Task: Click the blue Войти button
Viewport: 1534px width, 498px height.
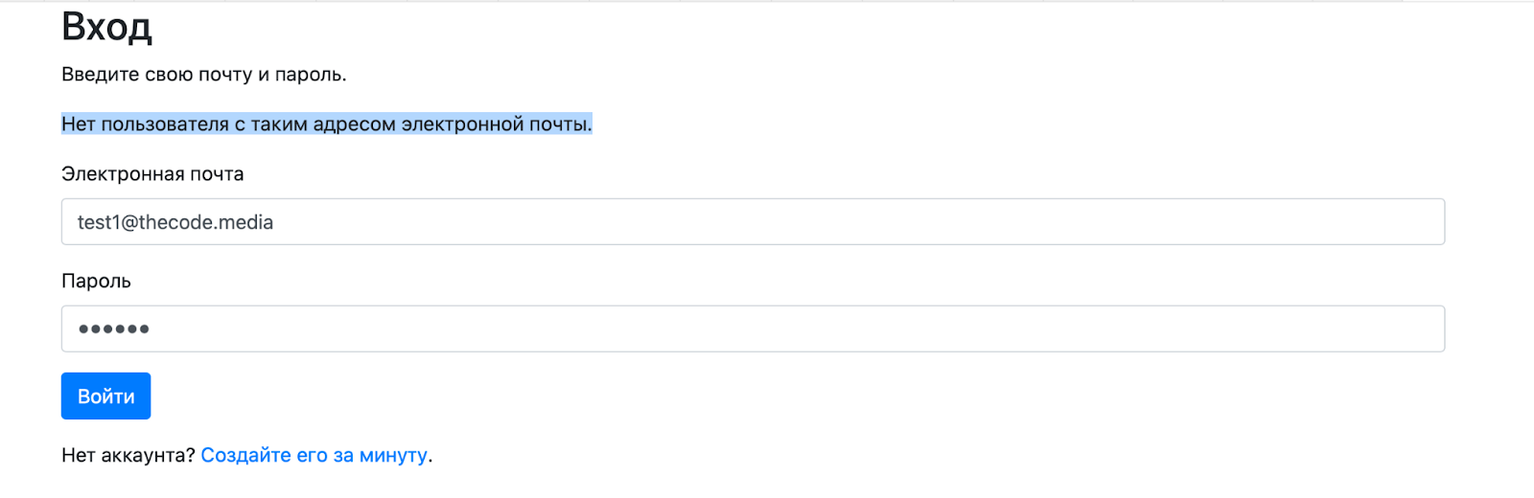Action: pos(105,396)
